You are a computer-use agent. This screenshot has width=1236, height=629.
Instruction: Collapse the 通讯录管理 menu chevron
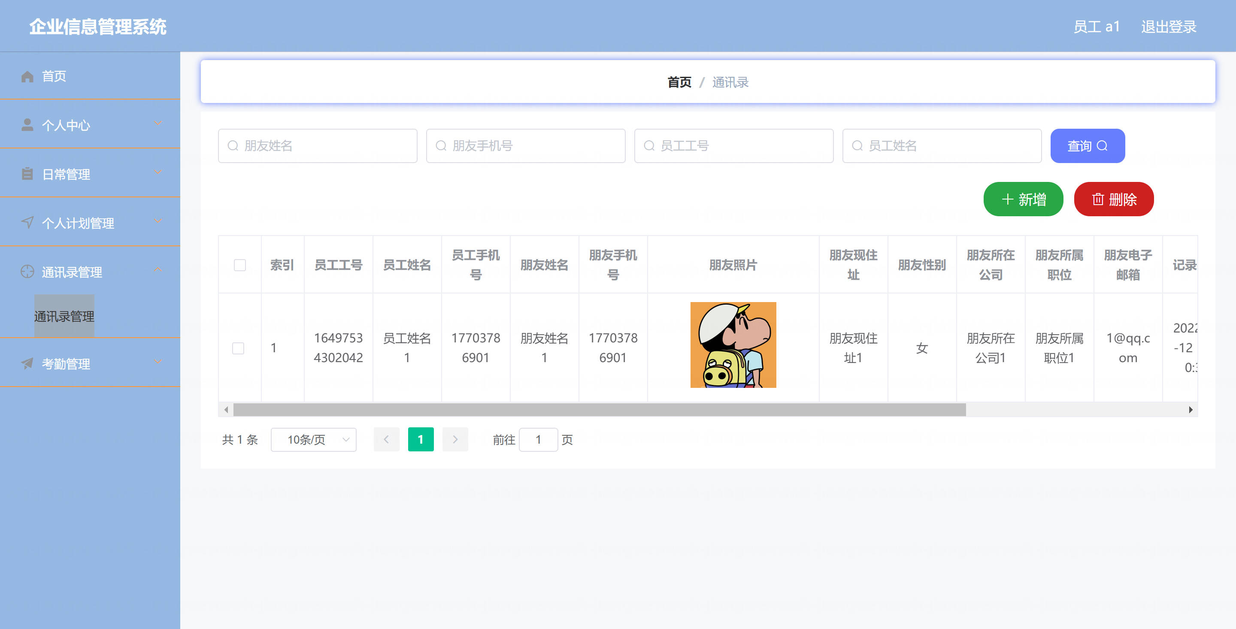158,270
